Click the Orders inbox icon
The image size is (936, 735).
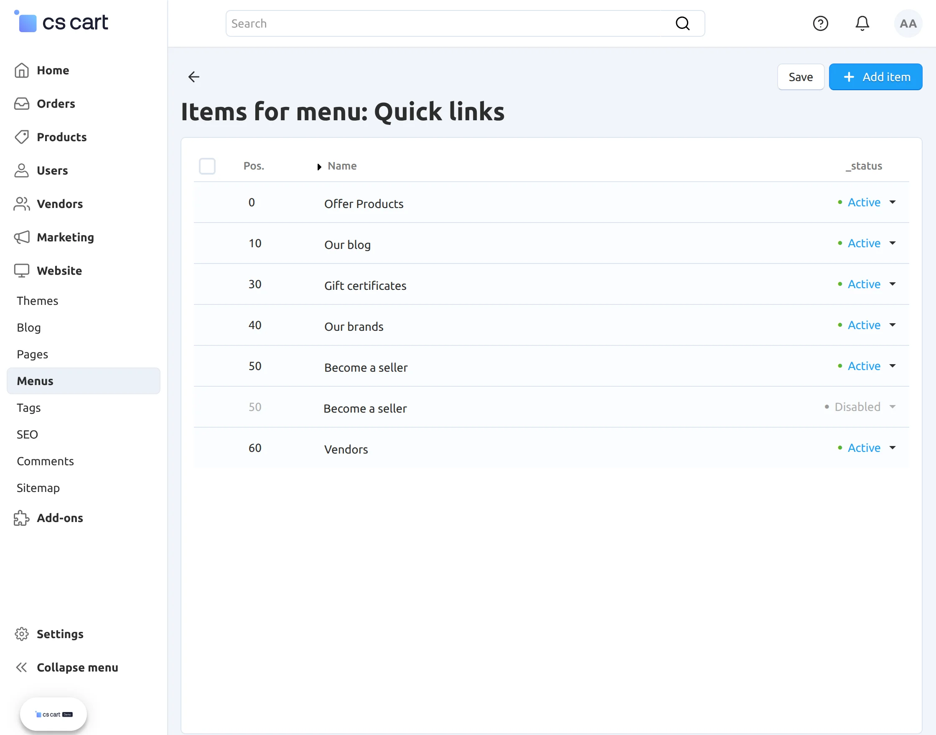pos(22,104)
